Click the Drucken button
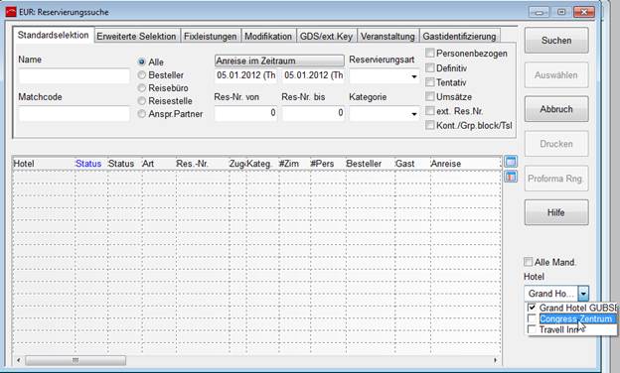The image size is (620, 373). tap(556, 144)
